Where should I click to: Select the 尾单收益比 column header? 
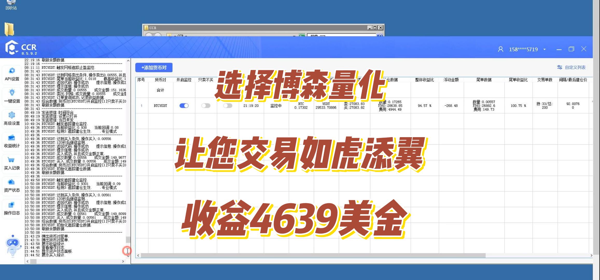pyautogui.click(x=518, y=80)
